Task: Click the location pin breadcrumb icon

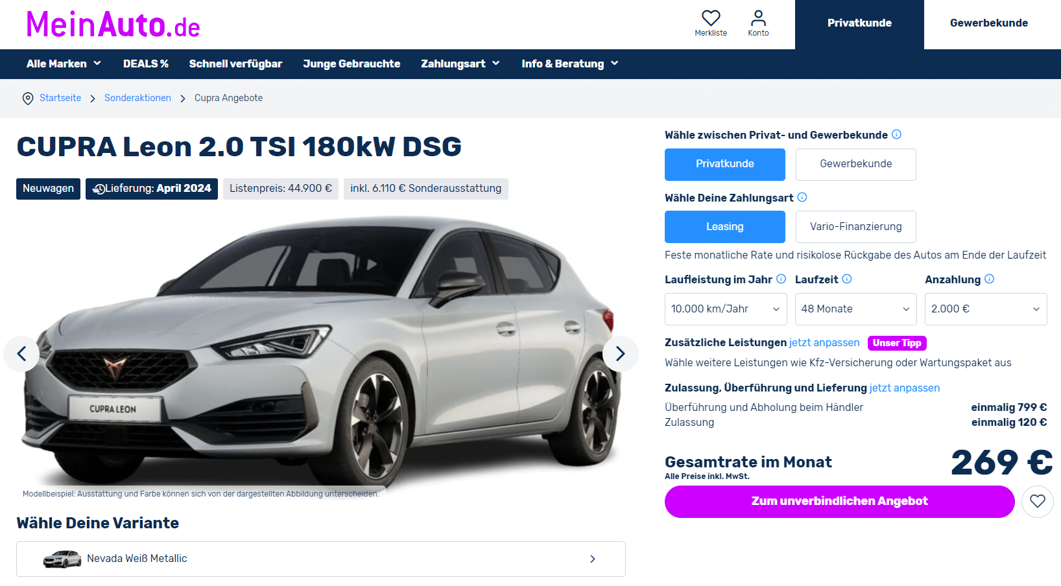Action: [x=28, y=99]
